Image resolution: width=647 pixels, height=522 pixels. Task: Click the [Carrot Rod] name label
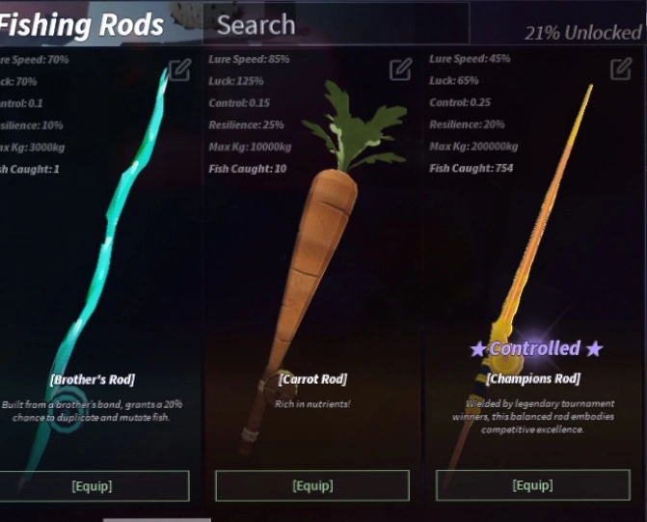point(312,378)
